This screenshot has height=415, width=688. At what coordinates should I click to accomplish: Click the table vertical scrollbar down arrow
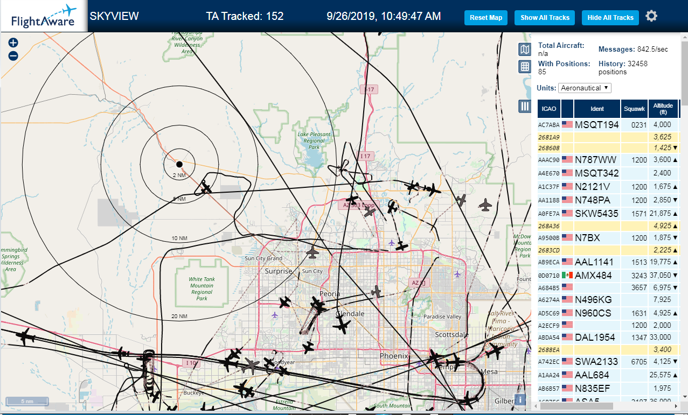tap(684, 397)
